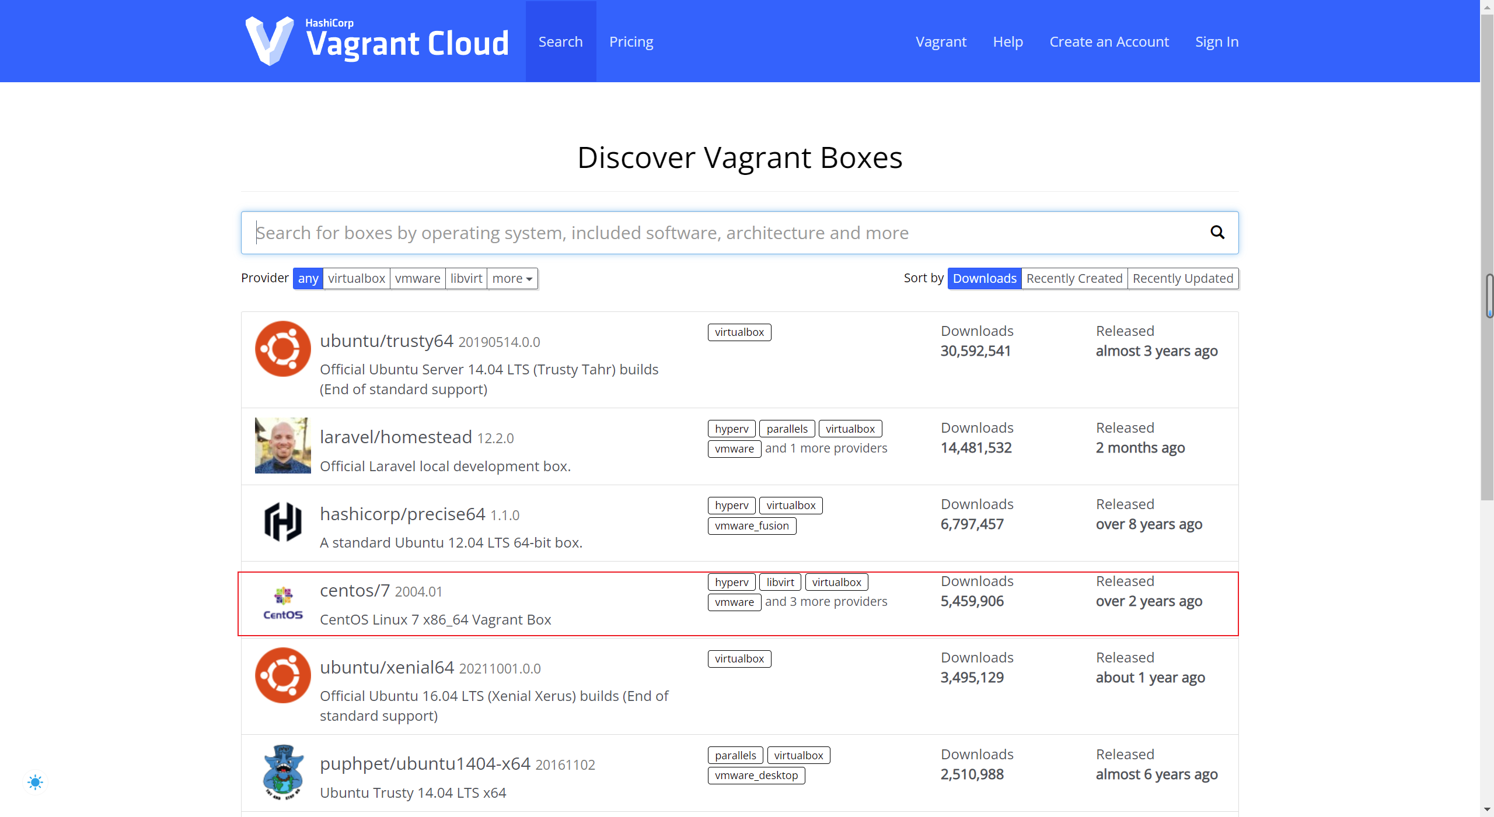Click the search magnifier icon

[x=1218, y=232]
